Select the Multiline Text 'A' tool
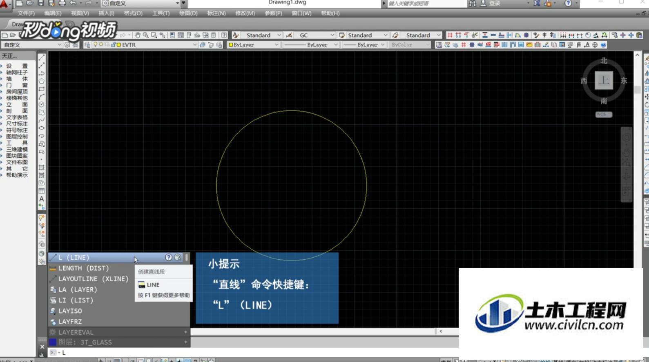 pyautogui.click(x=42, y=199)
